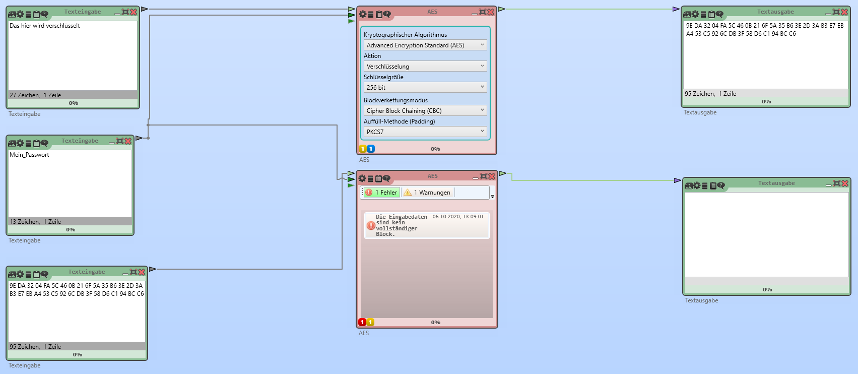Viewport: 858px width, 374px height.
Task: Click red error badge on lower AES
Action: pos(362,322)
